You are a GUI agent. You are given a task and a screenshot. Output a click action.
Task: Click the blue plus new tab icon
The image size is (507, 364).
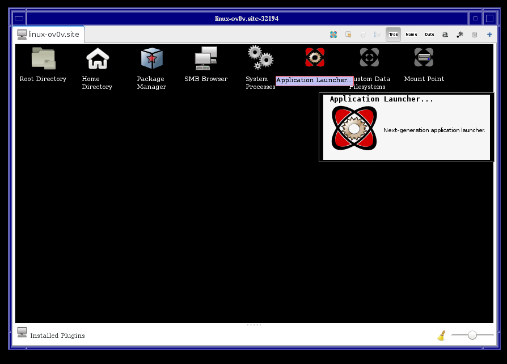(489, 35)
